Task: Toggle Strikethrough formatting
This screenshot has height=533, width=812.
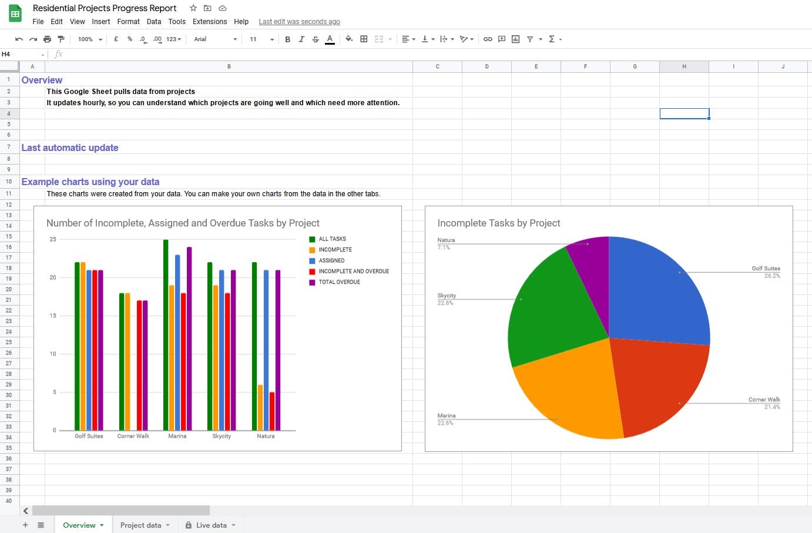Action: tap(316, 39)
